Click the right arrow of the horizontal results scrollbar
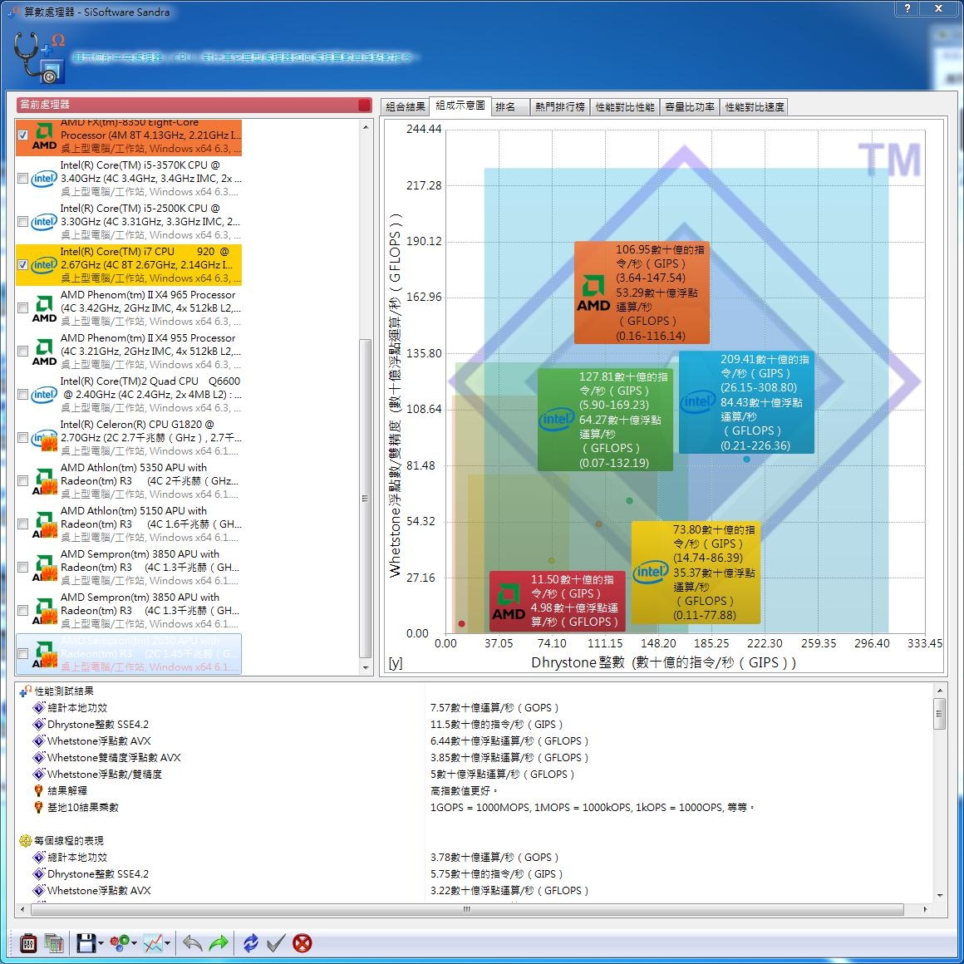The image size is (964, 964). click(925, 909)
